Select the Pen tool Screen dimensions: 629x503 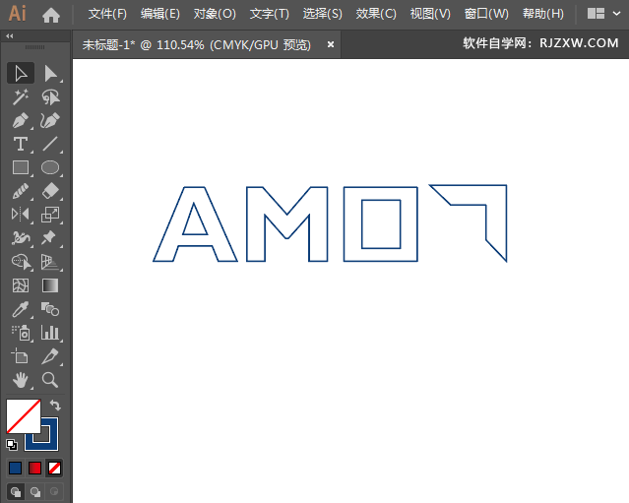21,120
